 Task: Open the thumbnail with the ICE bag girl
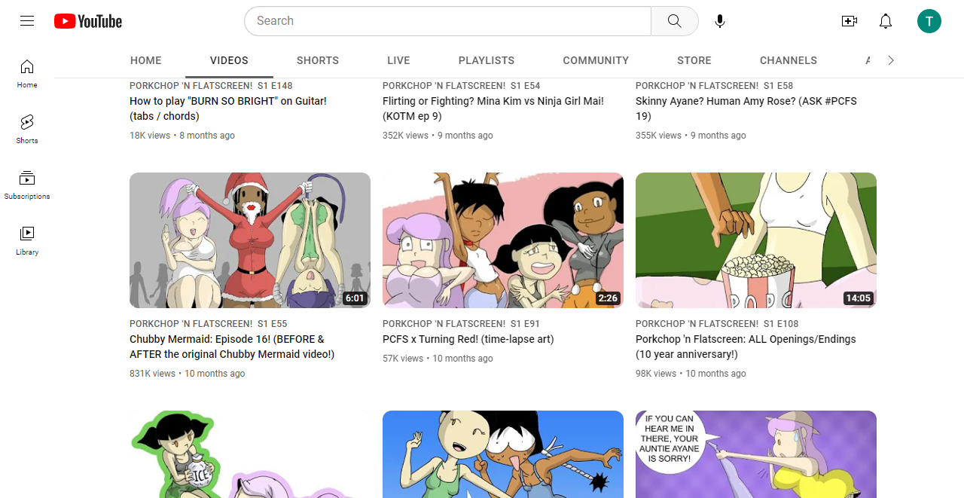(250, 454)
